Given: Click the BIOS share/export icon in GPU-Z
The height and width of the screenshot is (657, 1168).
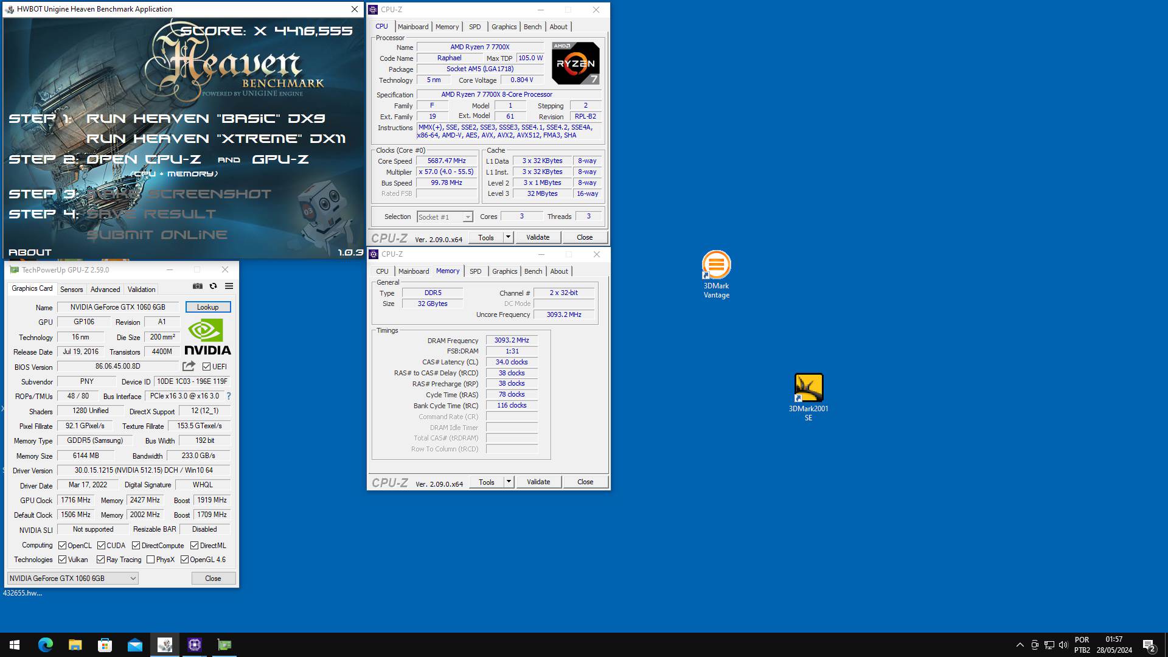Looking at the screenshot, I should pos(189,366).
